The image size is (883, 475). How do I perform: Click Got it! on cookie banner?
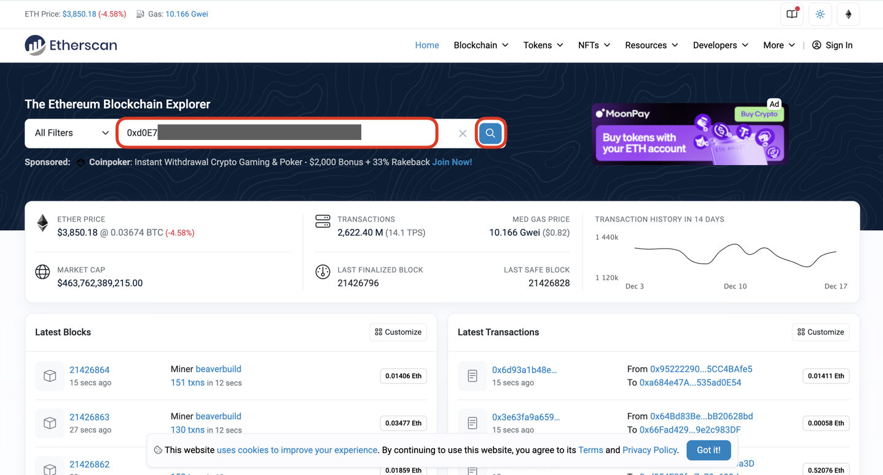(708, 450)
